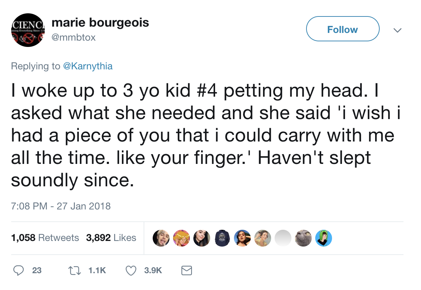Click the gray cat liker avatar
Image resolution: width=421 pixels, height=290 pixels.
click(303, 238)
